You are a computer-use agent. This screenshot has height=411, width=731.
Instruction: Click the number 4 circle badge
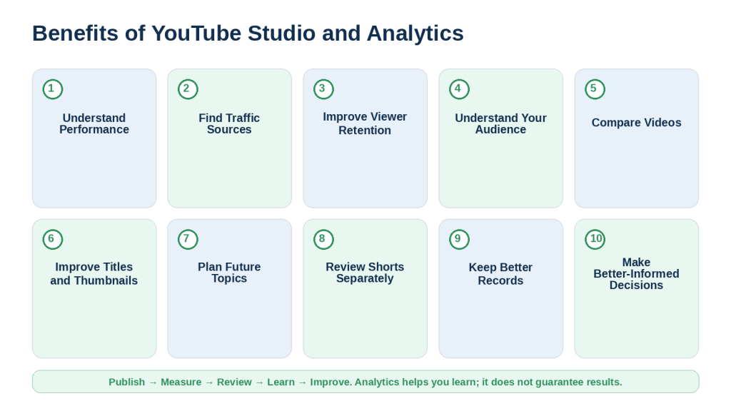click(x=459, y=89)
